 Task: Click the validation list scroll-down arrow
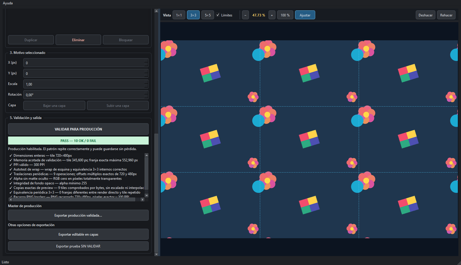click(x=146, y=195)
